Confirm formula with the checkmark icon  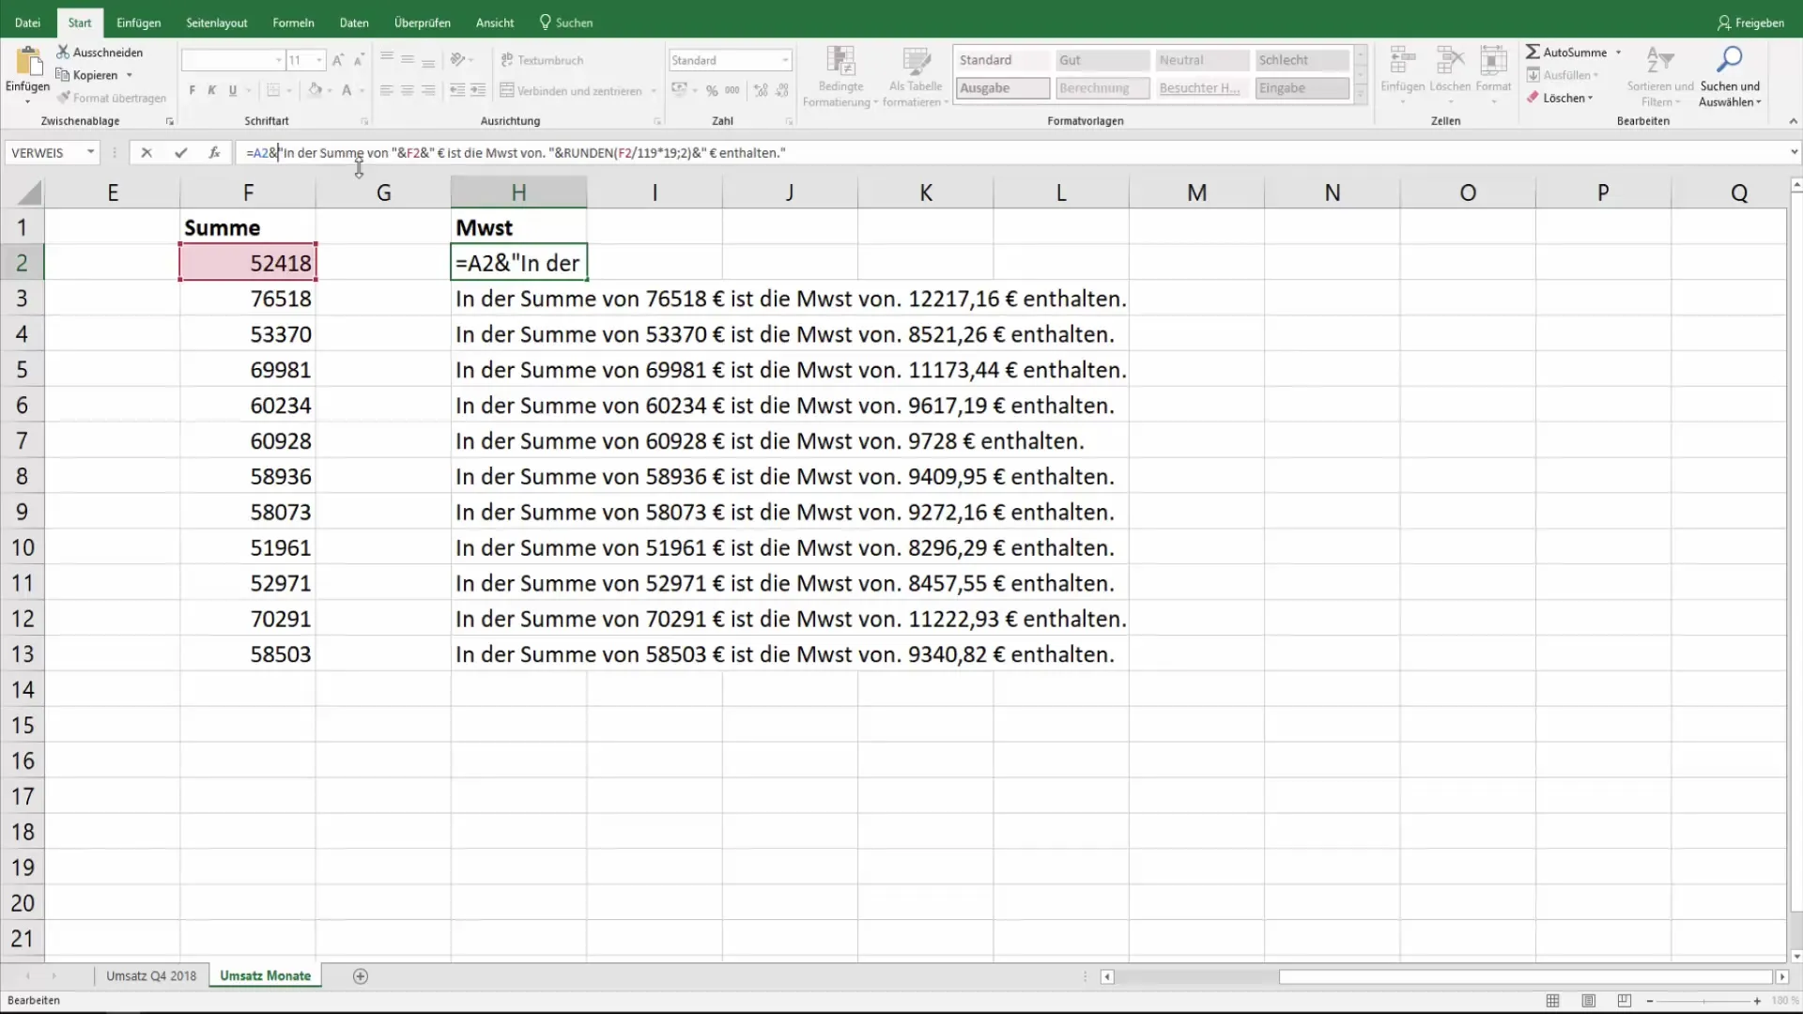point(180,152)
